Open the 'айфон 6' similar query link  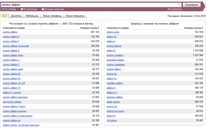click(x=111, y=51)
